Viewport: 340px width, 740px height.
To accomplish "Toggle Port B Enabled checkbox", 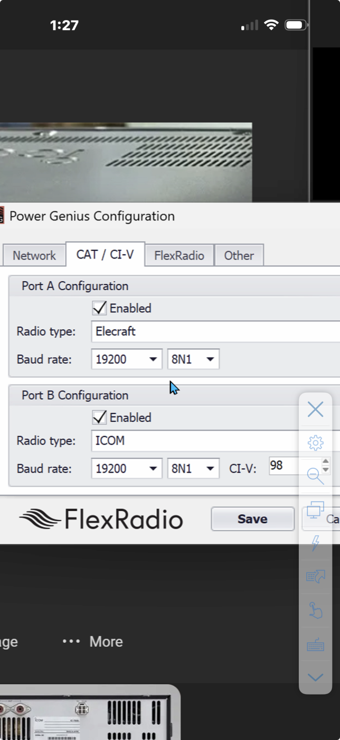I will 99,417.
